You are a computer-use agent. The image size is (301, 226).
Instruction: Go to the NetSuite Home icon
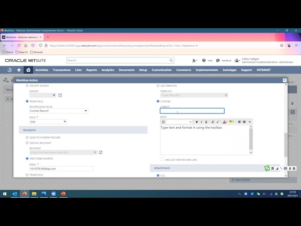[28, 70]
